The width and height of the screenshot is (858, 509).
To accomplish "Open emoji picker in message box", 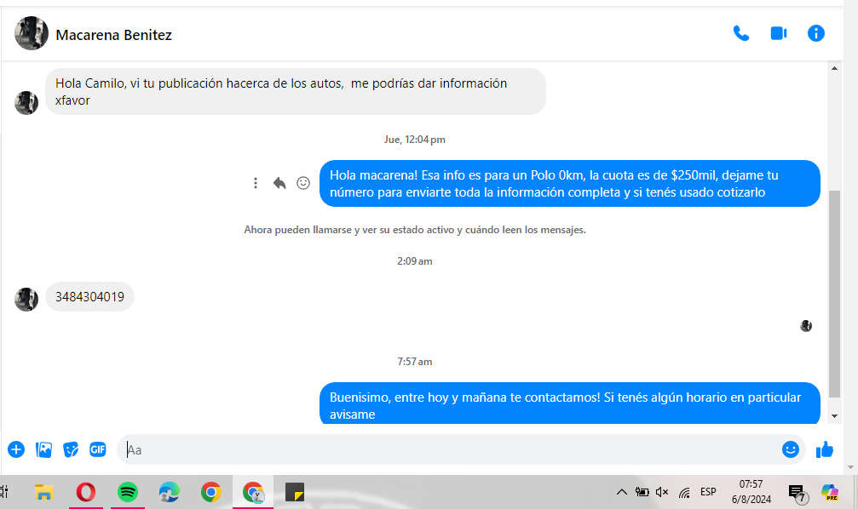I will click(790, 449).
